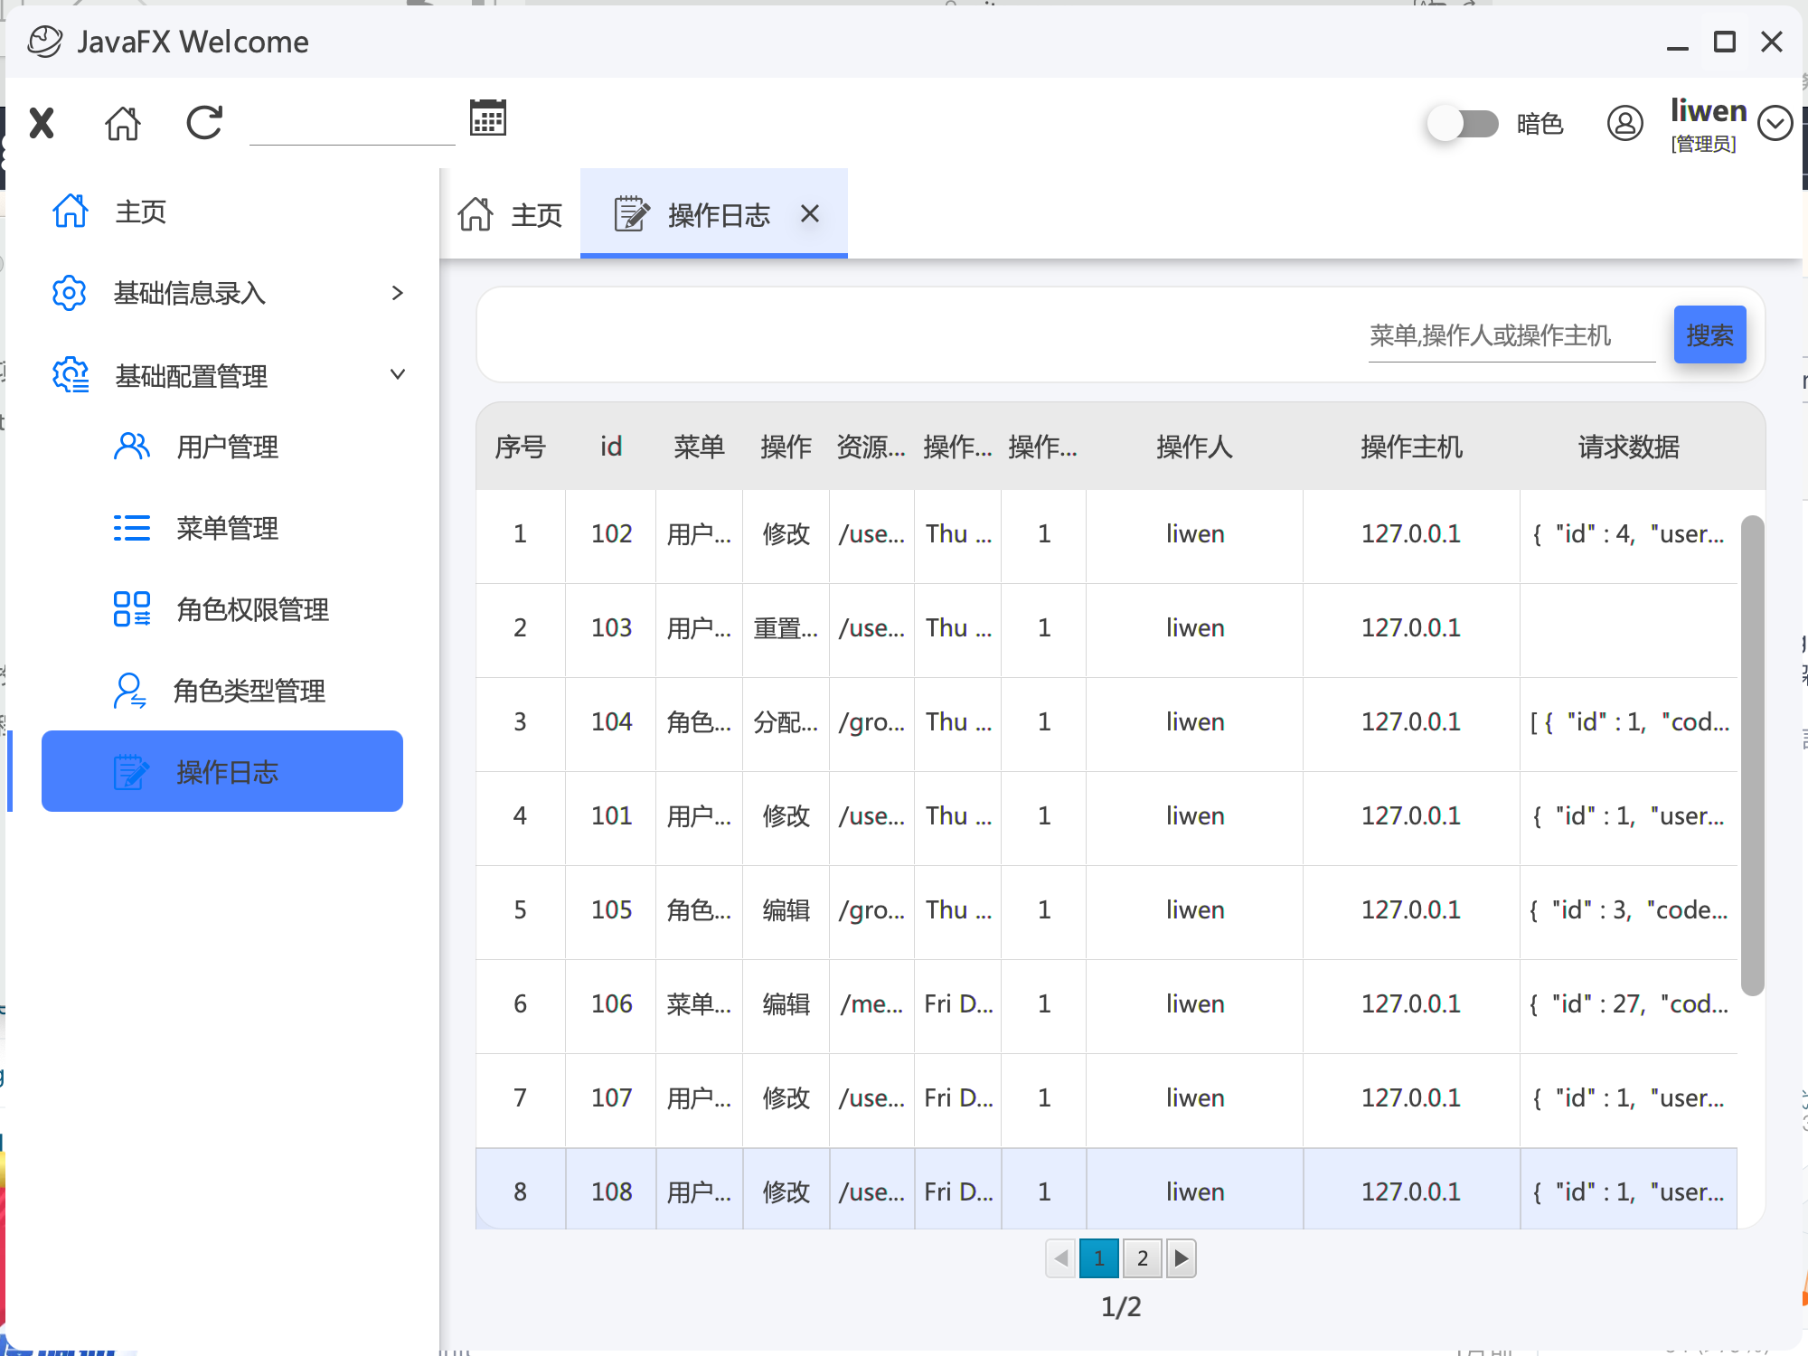Click the table vertical scrollbar
Viewport: 1808px width, 1356px height.
point(1752,755)
